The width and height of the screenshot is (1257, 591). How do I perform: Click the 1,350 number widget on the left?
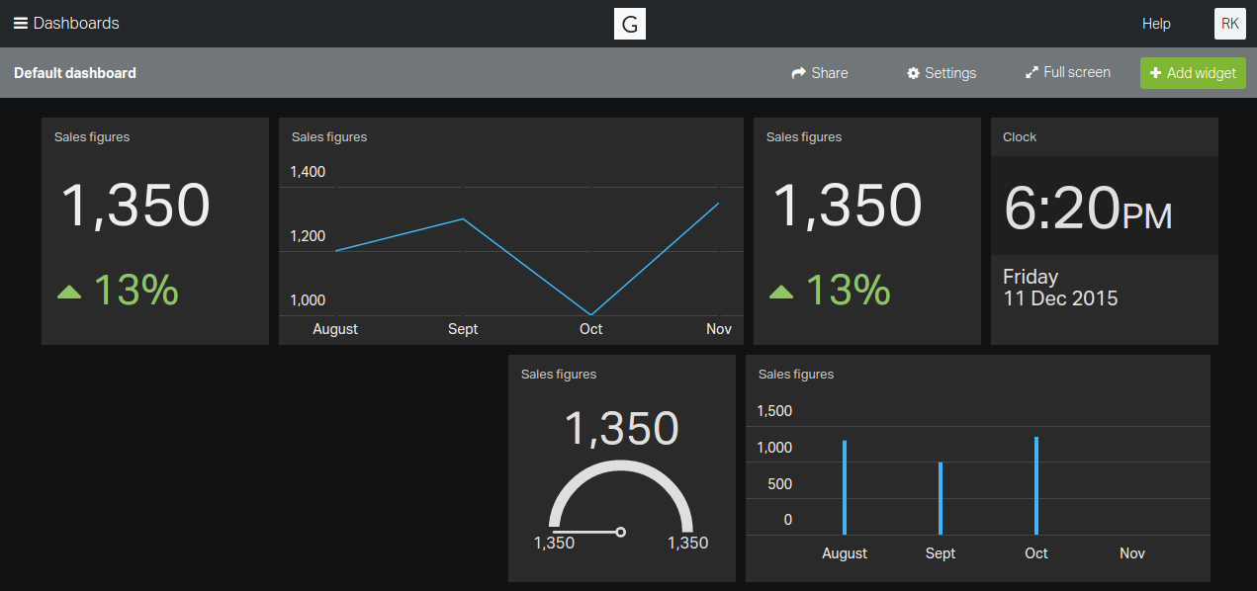tap(135, 206)
